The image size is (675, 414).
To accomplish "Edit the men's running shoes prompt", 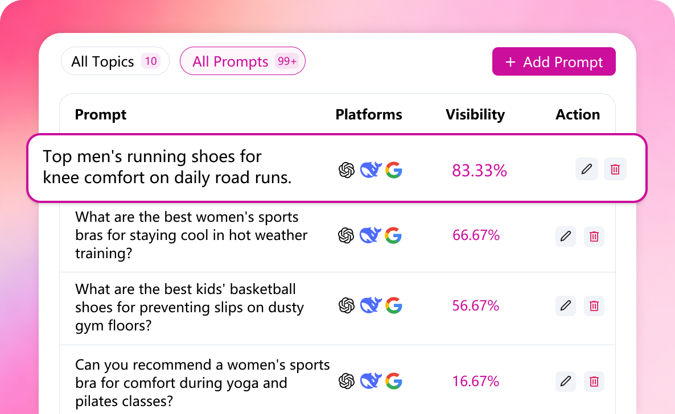I will coord(587,169).
